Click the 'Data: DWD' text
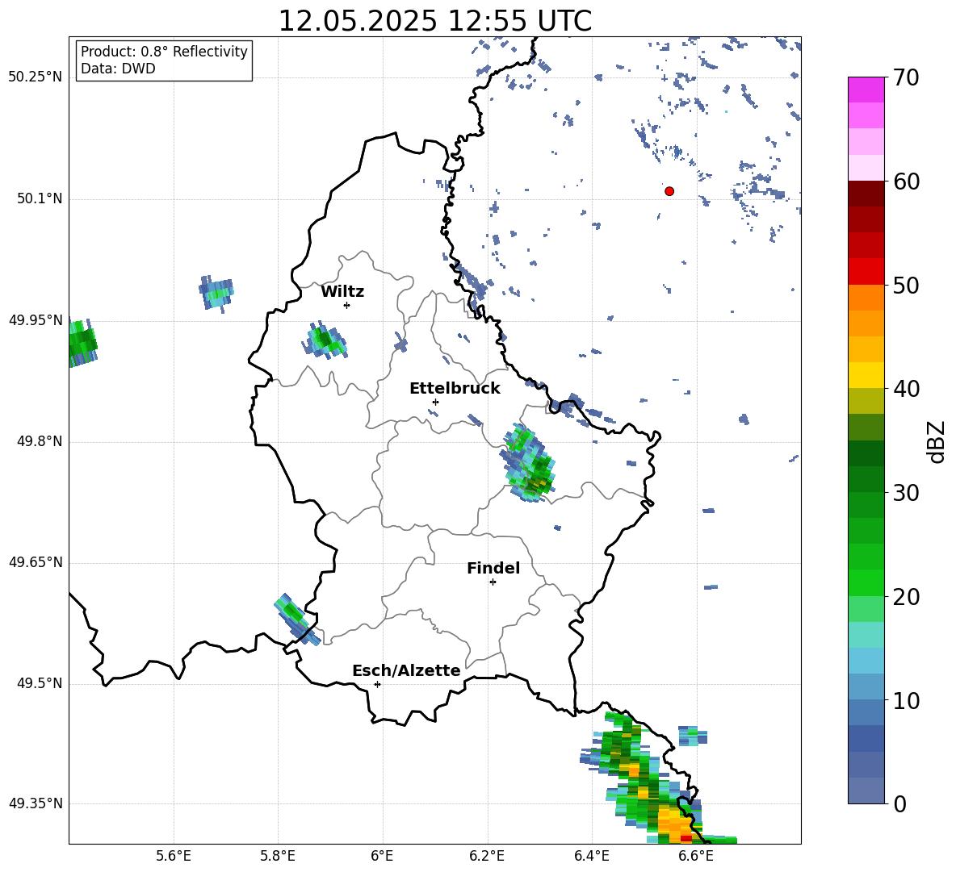 tap(118, 69)
